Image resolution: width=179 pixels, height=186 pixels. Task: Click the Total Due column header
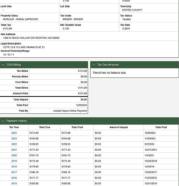tap(44, 127)
